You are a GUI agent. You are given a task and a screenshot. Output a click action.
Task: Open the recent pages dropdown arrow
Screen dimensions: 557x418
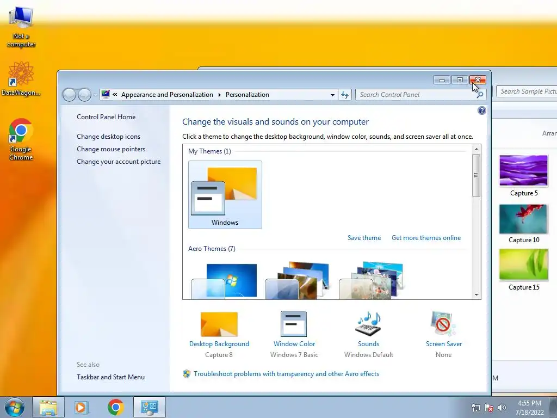coord(95,95)
